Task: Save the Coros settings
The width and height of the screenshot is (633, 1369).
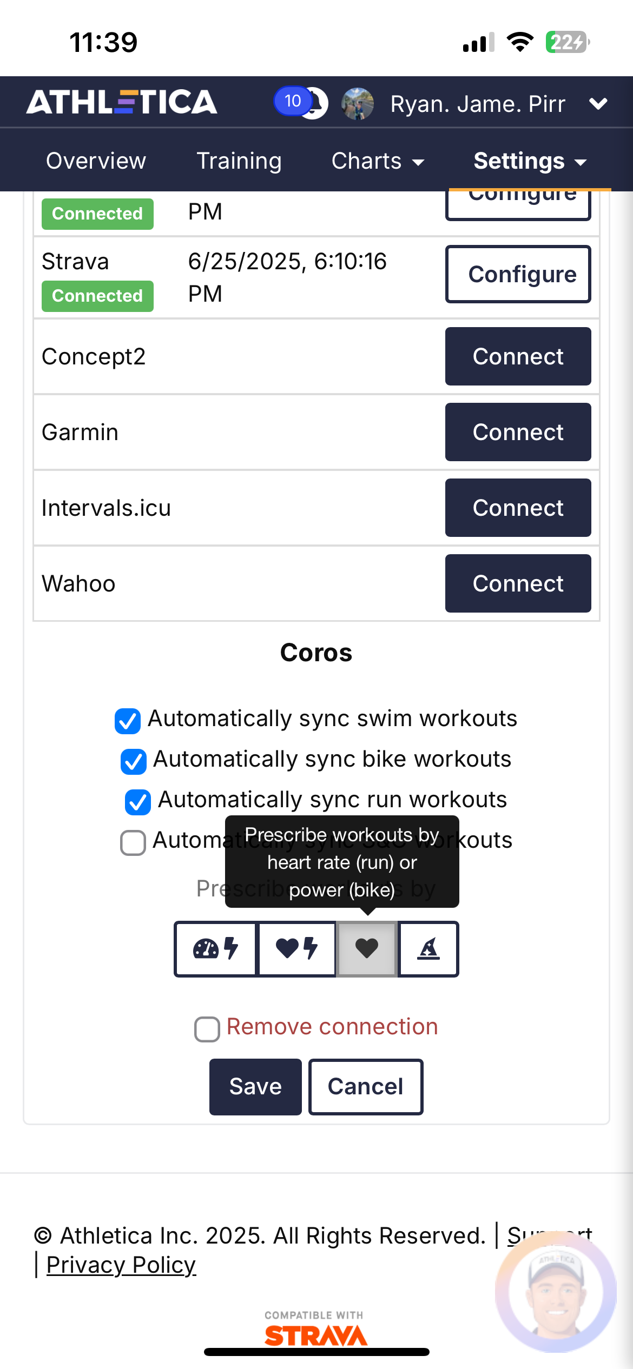Action: point(255,1087)
